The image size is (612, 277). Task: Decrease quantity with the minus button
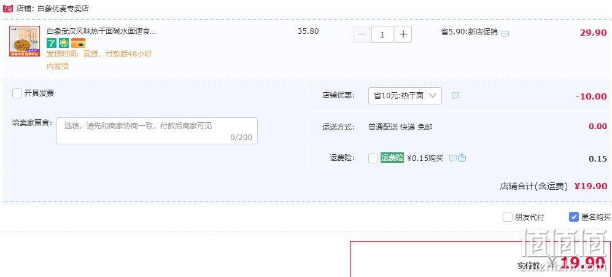(x=362, y=35)
